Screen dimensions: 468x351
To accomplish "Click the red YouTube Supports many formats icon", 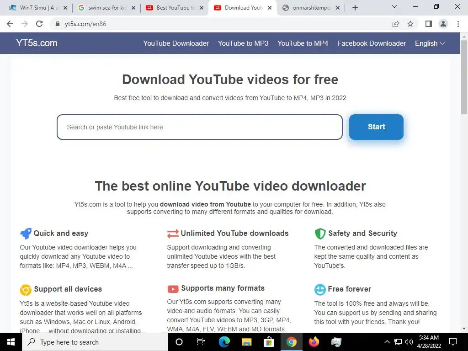I will (173, 289).
